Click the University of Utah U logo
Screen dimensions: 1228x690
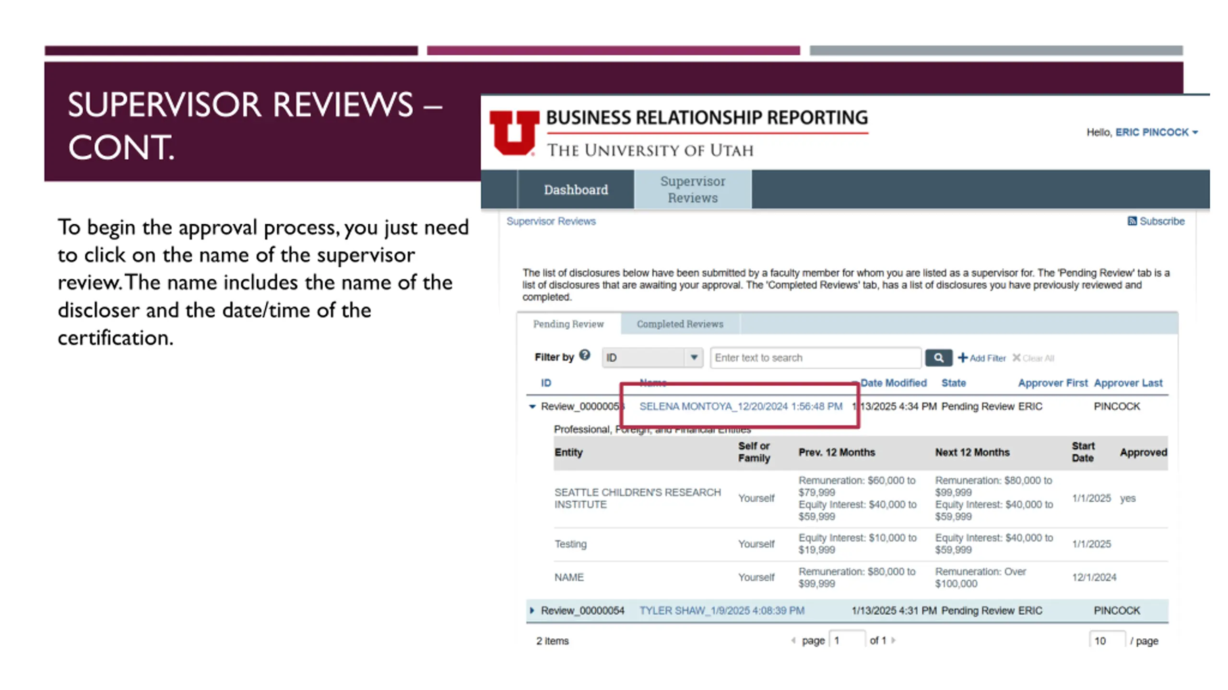coord(514,133)
